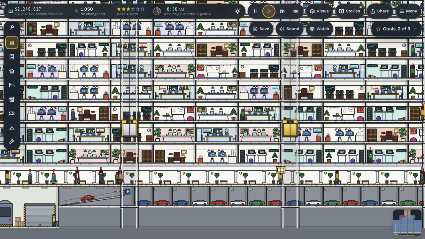Click the 8:36 AM time readout
This screenshot has width=425, height=239.
[175, 9]
